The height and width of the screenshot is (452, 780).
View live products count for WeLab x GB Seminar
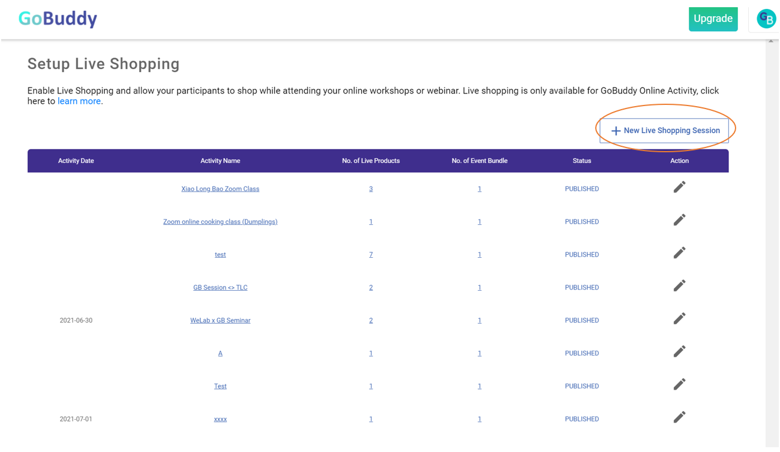click(371, 321)
